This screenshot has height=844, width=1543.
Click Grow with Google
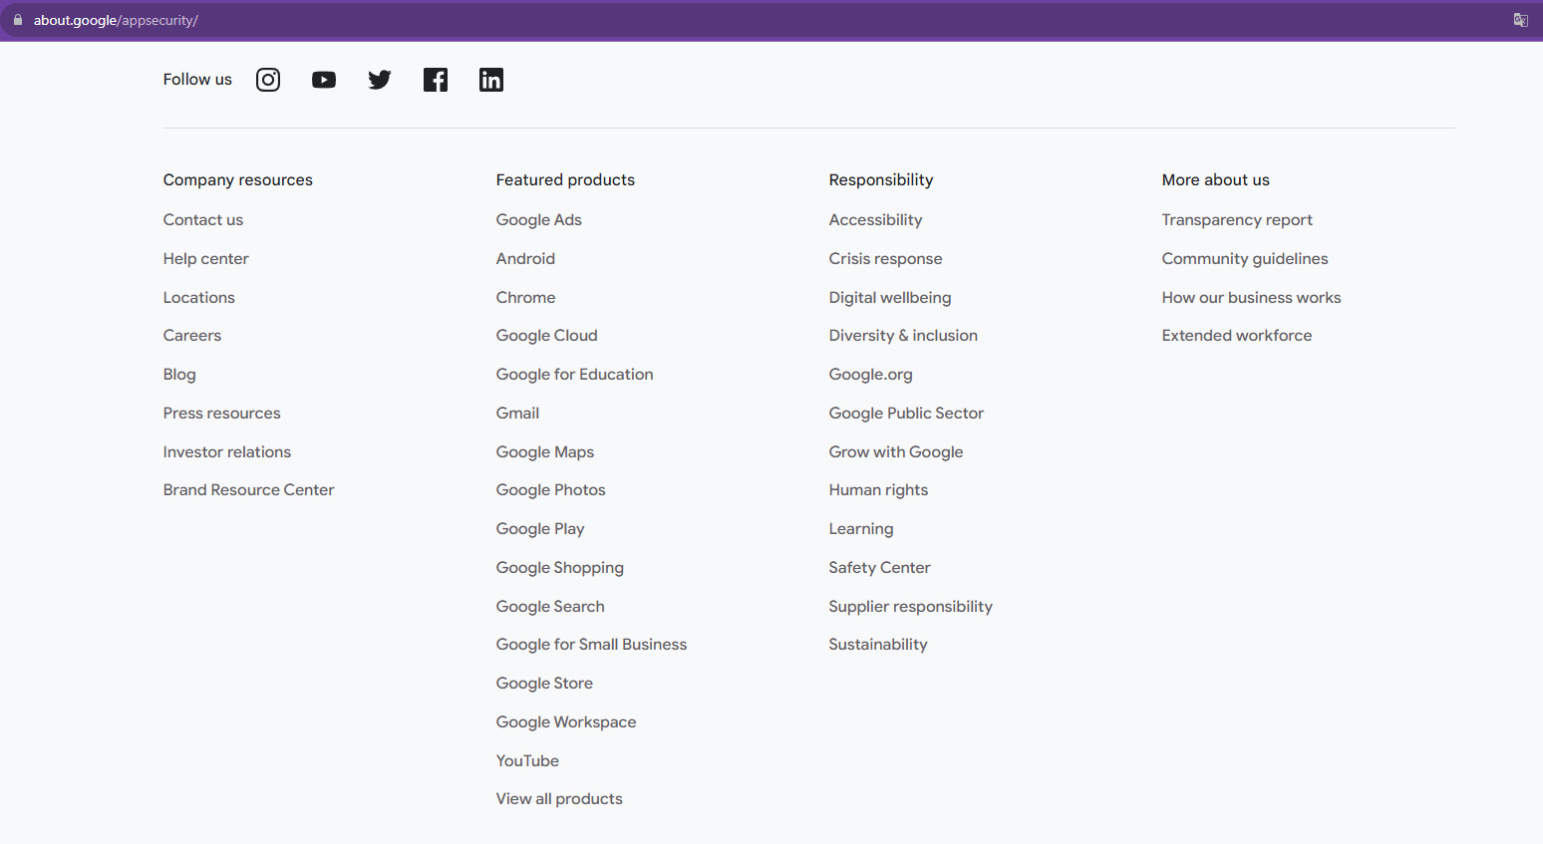tap(896, 452)
